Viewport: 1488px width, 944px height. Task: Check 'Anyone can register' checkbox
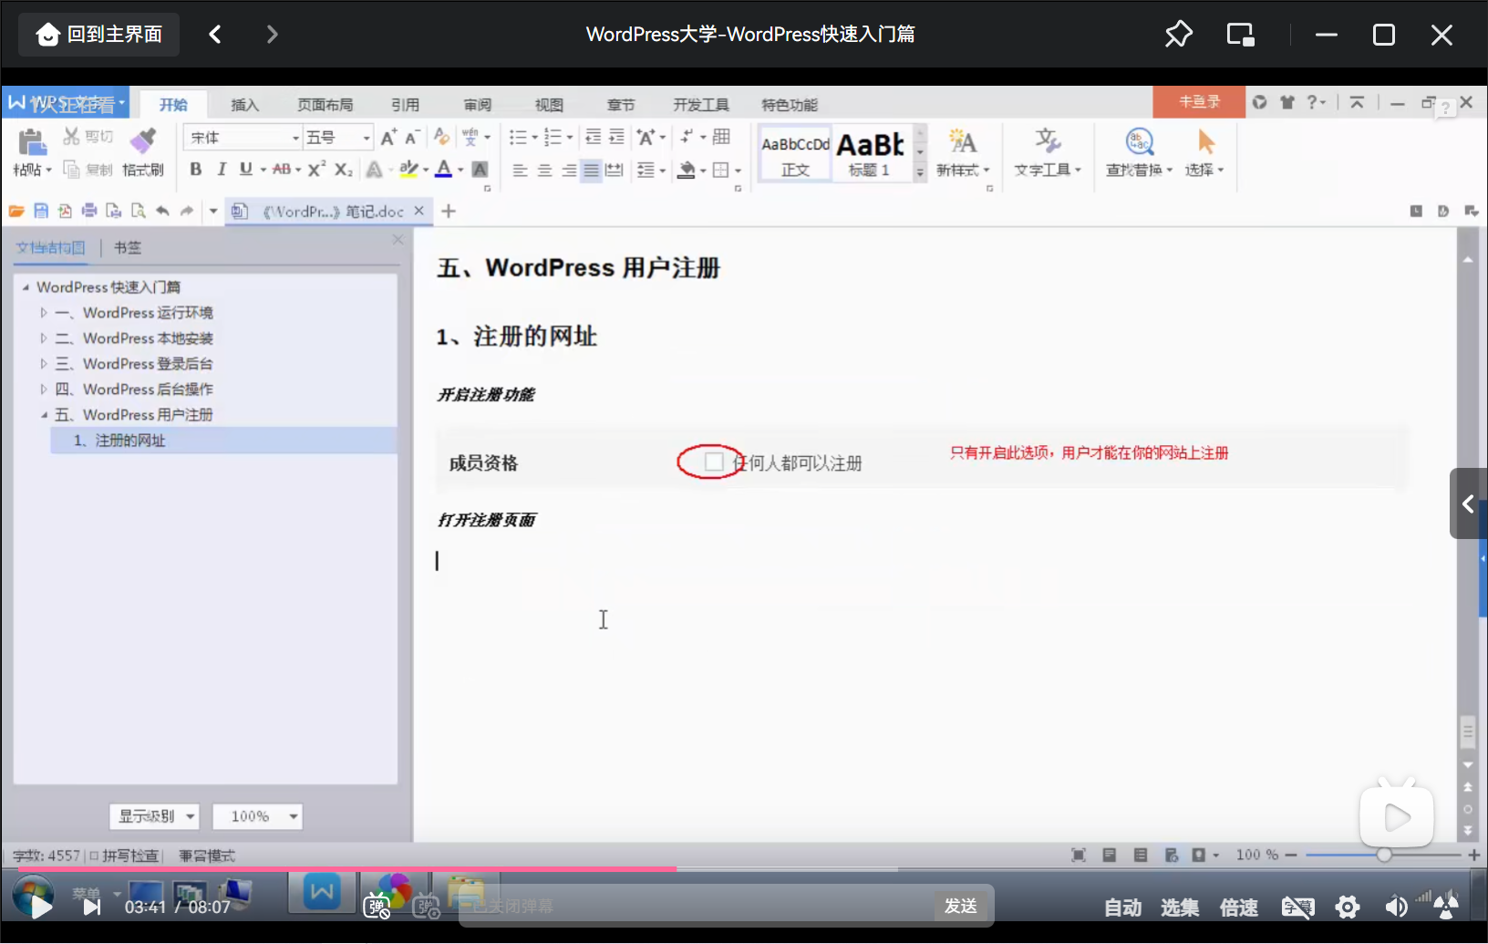pos(714,462)
